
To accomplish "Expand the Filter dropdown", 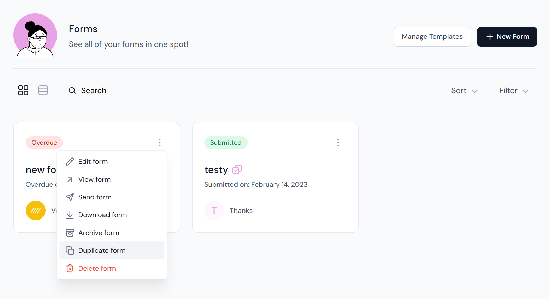I will [x=514, y=91].
